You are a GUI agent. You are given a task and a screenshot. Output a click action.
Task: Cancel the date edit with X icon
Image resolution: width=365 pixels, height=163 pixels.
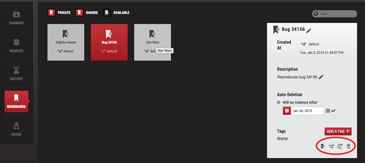pyautogui.click(x=328, y=111)
